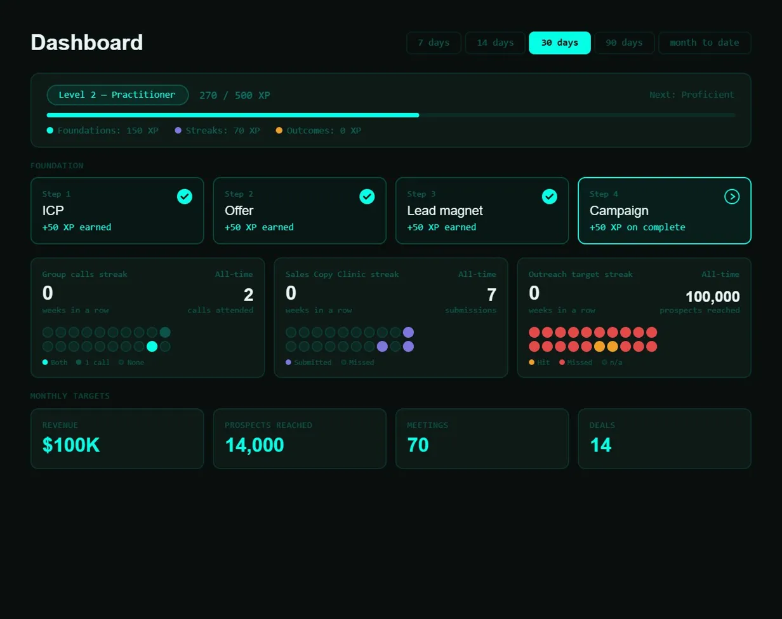Select the 30 days time range
The height and width of the screenshot is (619, 782).
click(x=559, y=43)
